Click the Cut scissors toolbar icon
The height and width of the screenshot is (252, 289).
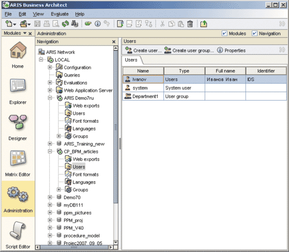[x=162, y=24]
